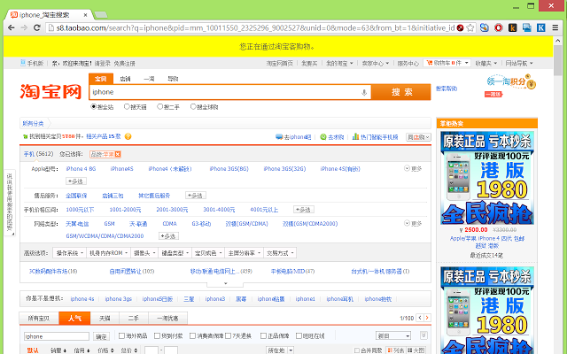Viewport: 567px width, 354px height.
Task: Open the blue K extension icon
Action: [x=541, y=27]
